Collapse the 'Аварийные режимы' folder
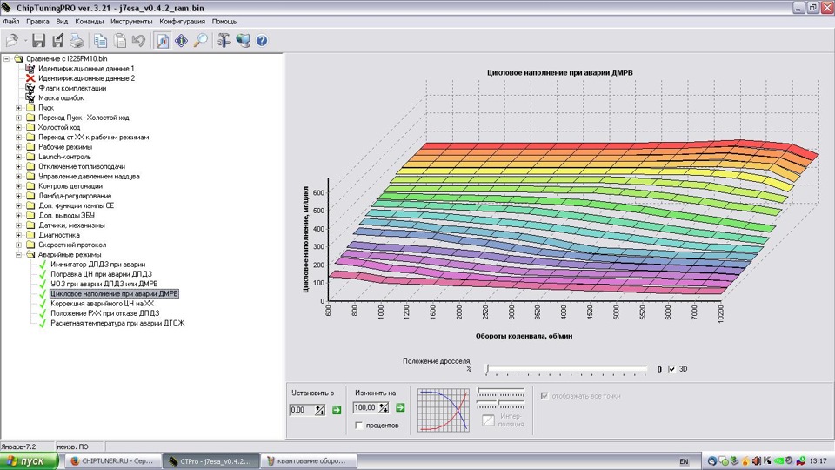Screen dimensions: 835x470 (x=19, y=254)
